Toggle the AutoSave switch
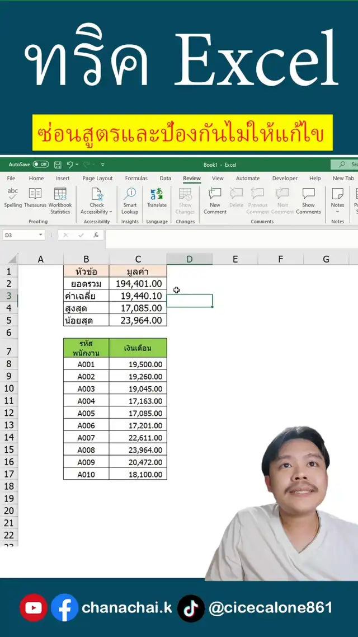This screenshot has width=358, height=637. 41,165
